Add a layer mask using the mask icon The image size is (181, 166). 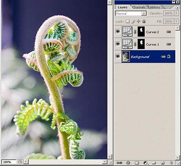tap(137, 163)
